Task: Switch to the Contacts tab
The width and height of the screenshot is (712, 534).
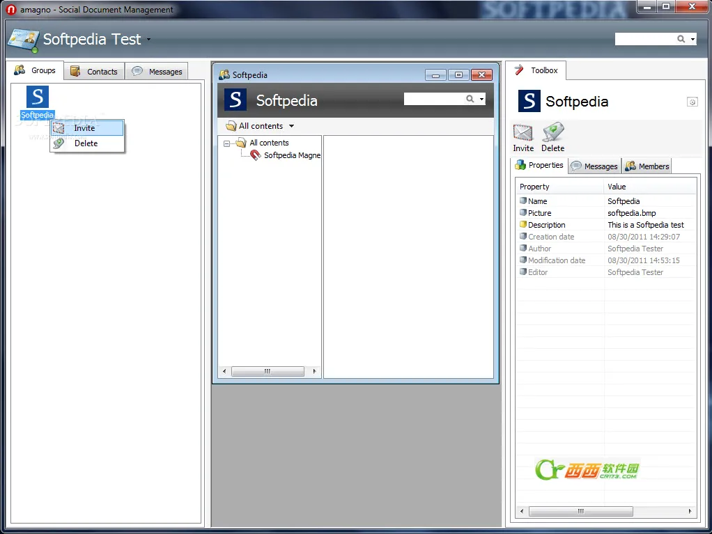Action: coord(94,71)
